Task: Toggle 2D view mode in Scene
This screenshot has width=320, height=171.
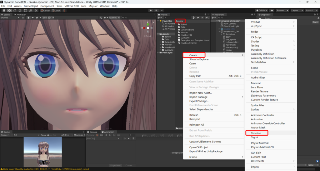Action: point(23,18)
